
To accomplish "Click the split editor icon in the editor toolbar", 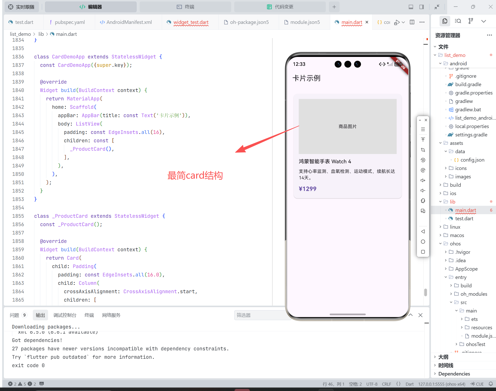I will (x=412, y=22).
